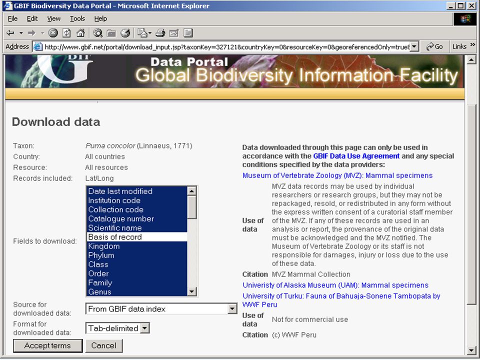Click the page vertical scrollbar thumb
The width and height of the screenshot is (480, 360).
tap(471, 204)
